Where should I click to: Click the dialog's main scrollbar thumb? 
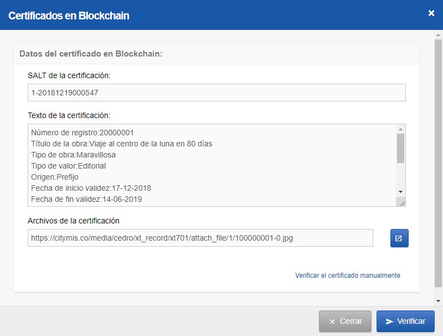click(x=438, y=163)
